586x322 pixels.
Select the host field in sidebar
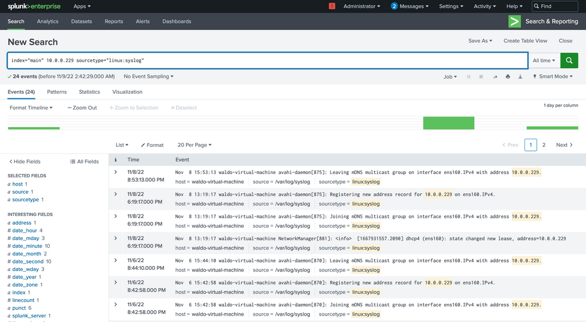(18, 184)
